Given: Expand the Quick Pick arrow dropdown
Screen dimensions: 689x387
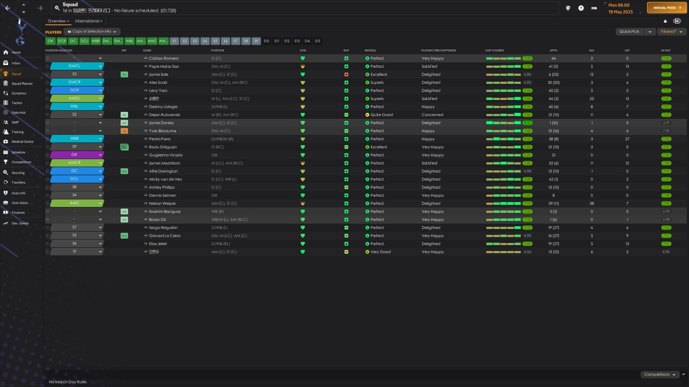Looking at the screenshot, I should [x=650, y=32].
